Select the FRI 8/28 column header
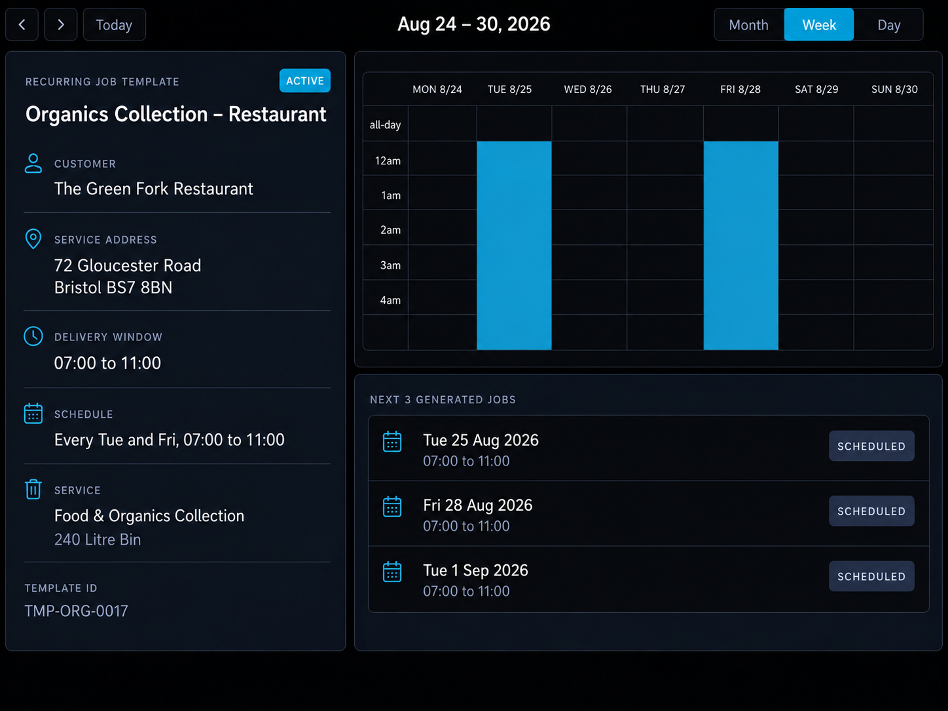 (x=740, y=89)
